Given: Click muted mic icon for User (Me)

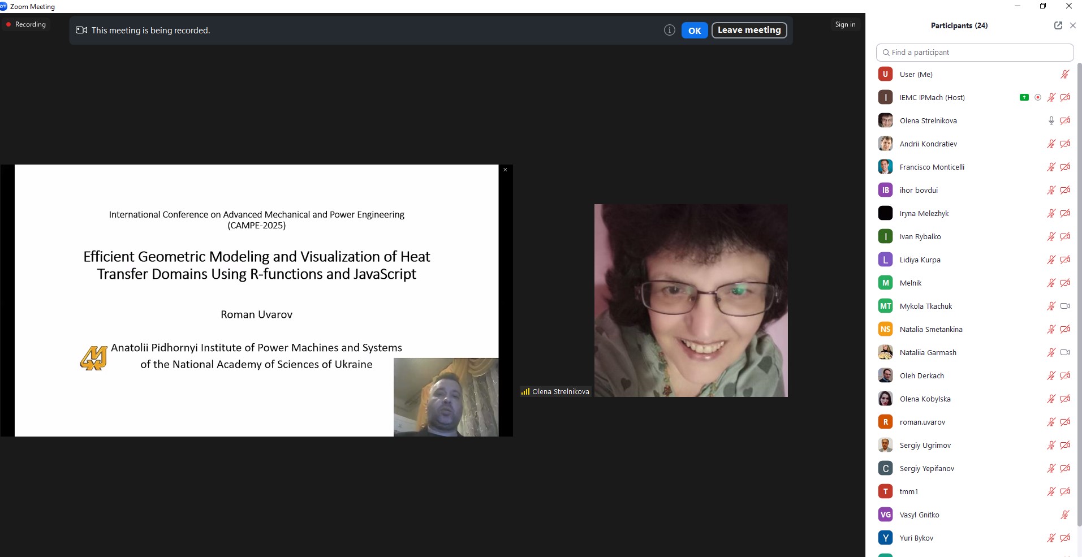Looking at the screenshot, I should [x=1064, y=74].
